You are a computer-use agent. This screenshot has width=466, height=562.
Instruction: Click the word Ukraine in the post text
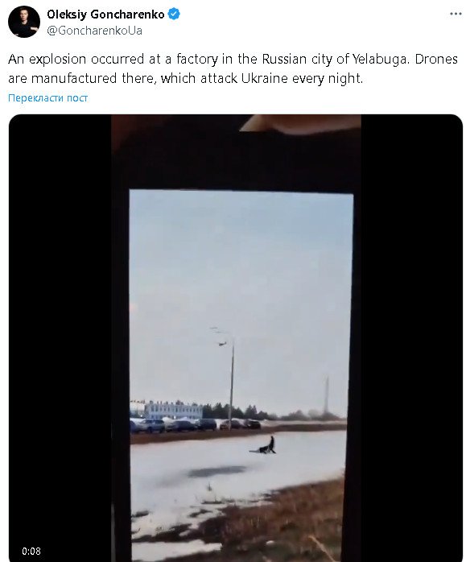[264, 78]
